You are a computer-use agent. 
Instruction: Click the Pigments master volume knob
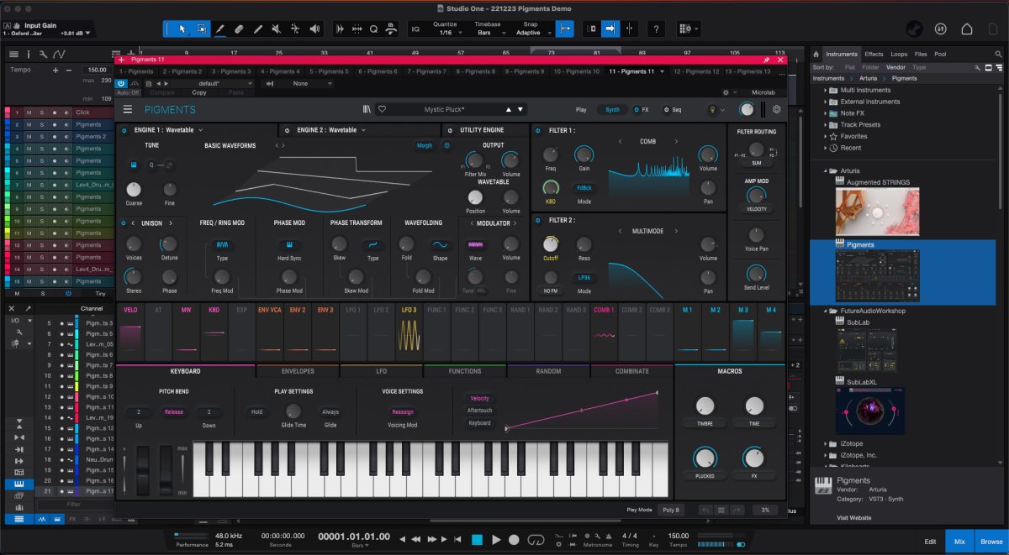(747, 110)
